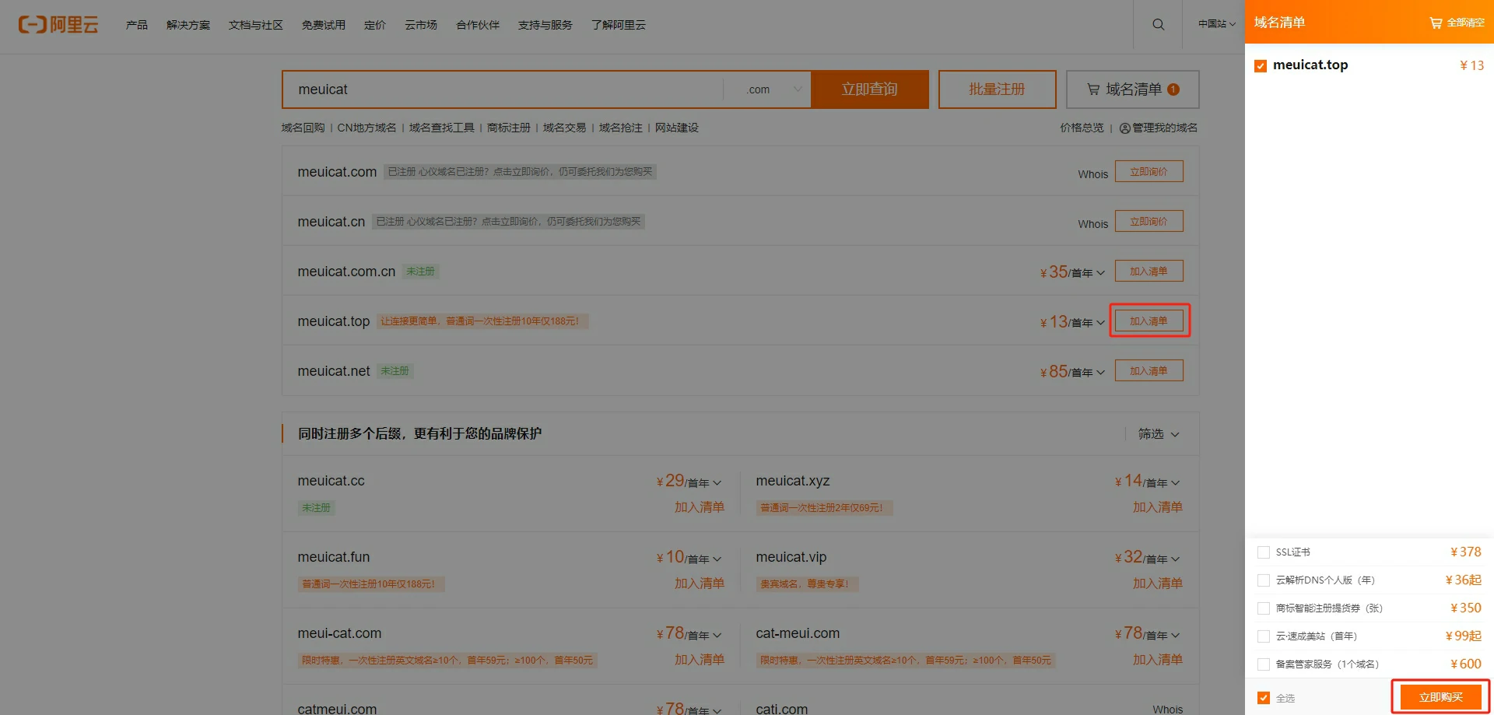
Task: Enable the SSL certificate checkbox
Action: pos(1264,552)
